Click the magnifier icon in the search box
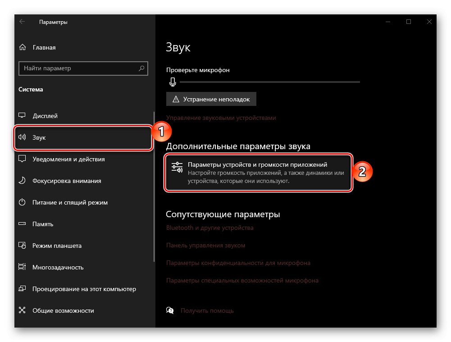Screen dimensions: 451x342 tap(141, 68)
